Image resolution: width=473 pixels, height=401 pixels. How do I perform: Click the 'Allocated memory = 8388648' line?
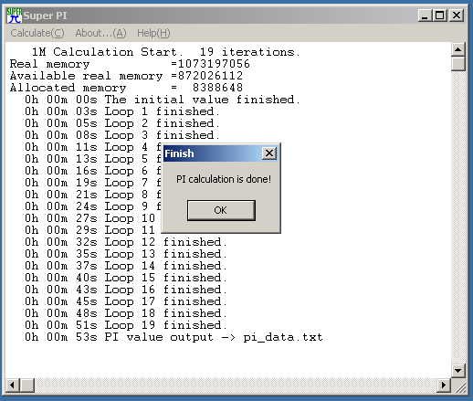[126, 88]
